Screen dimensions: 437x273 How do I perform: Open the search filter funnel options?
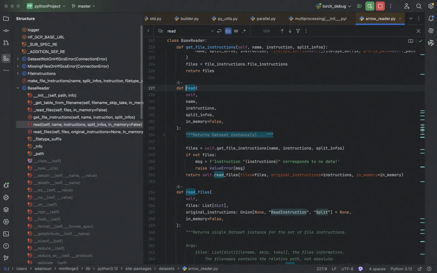298,31
